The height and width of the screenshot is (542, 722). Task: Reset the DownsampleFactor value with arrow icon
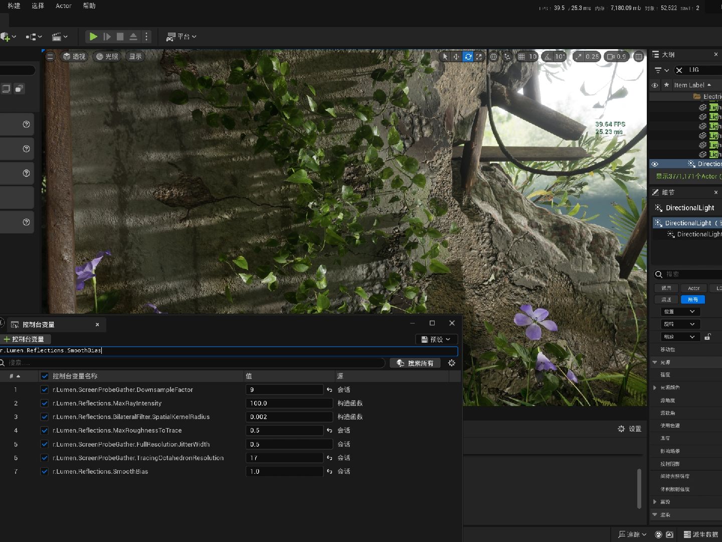pos(329,390)
